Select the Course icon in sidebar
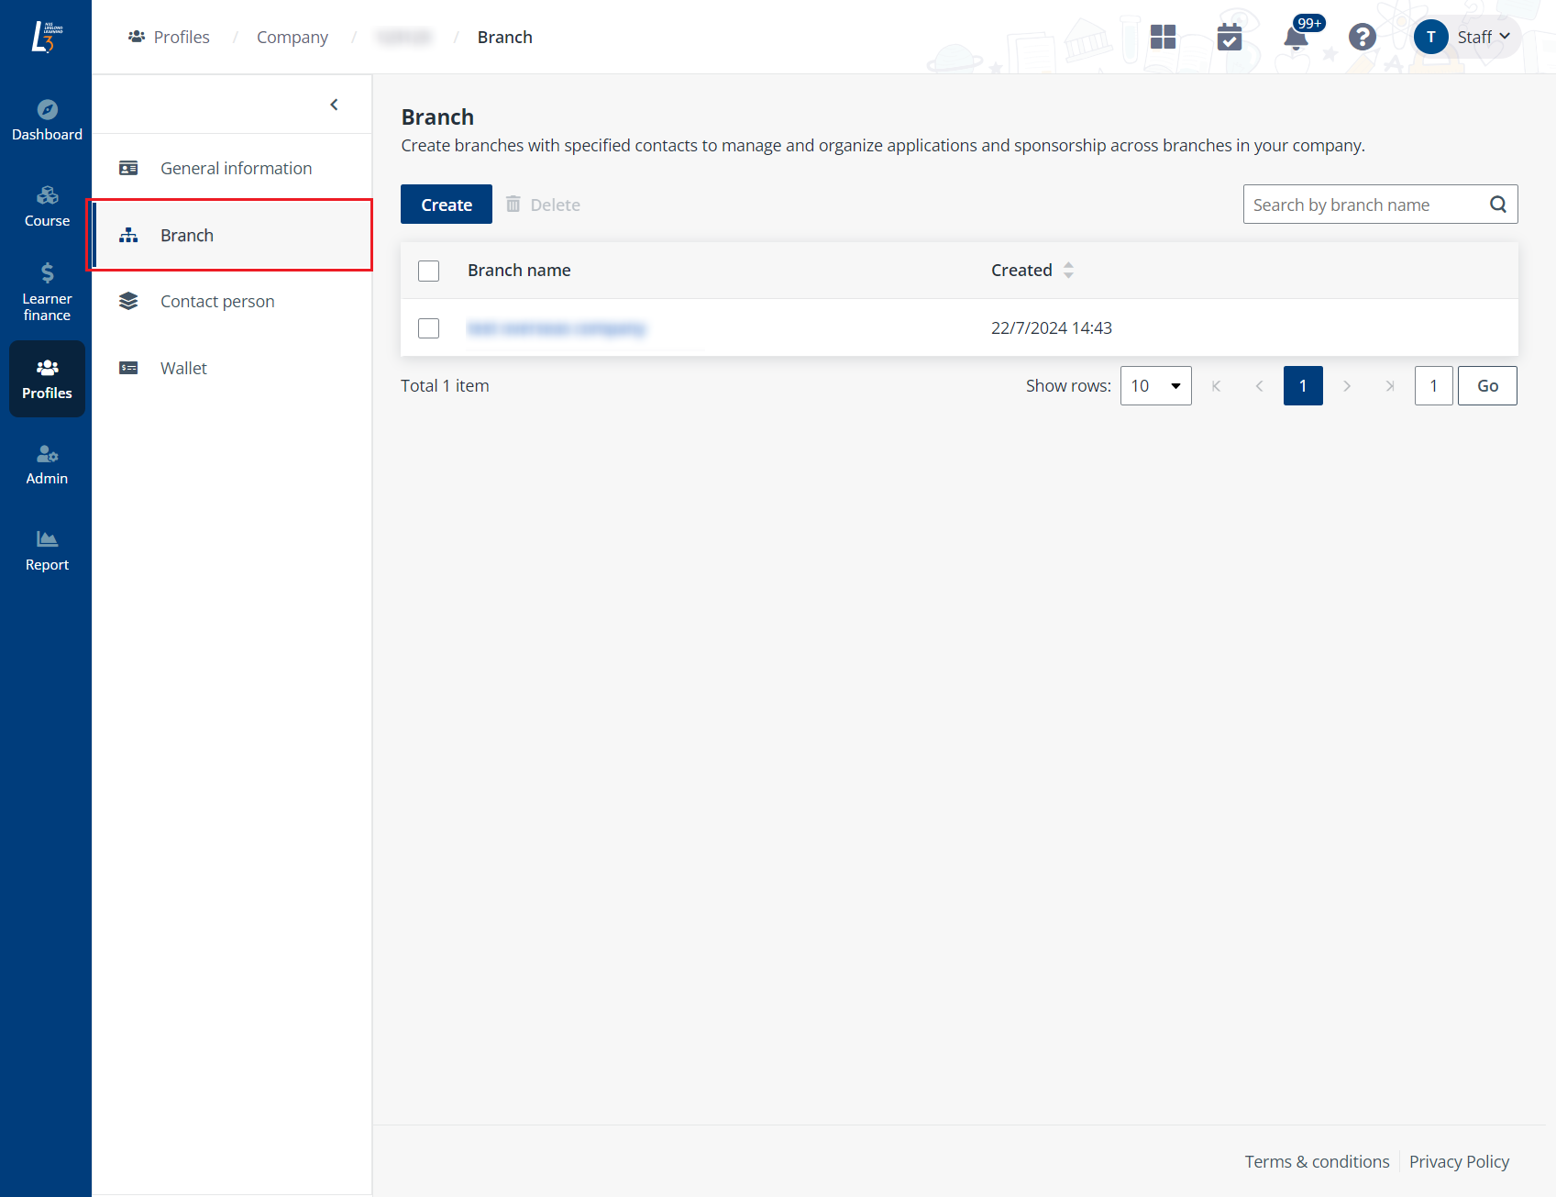The image size is (1556, 1197). [47, 205]
